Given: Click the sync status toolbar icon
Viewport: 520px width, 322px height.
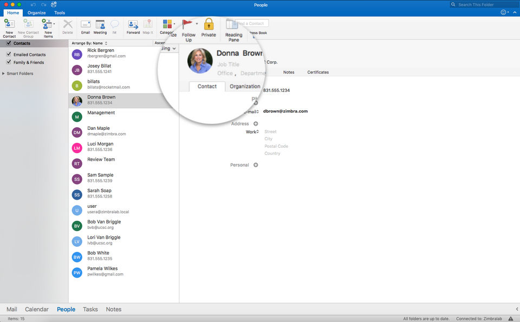Looking at the screenshot, I should point(54,4).
